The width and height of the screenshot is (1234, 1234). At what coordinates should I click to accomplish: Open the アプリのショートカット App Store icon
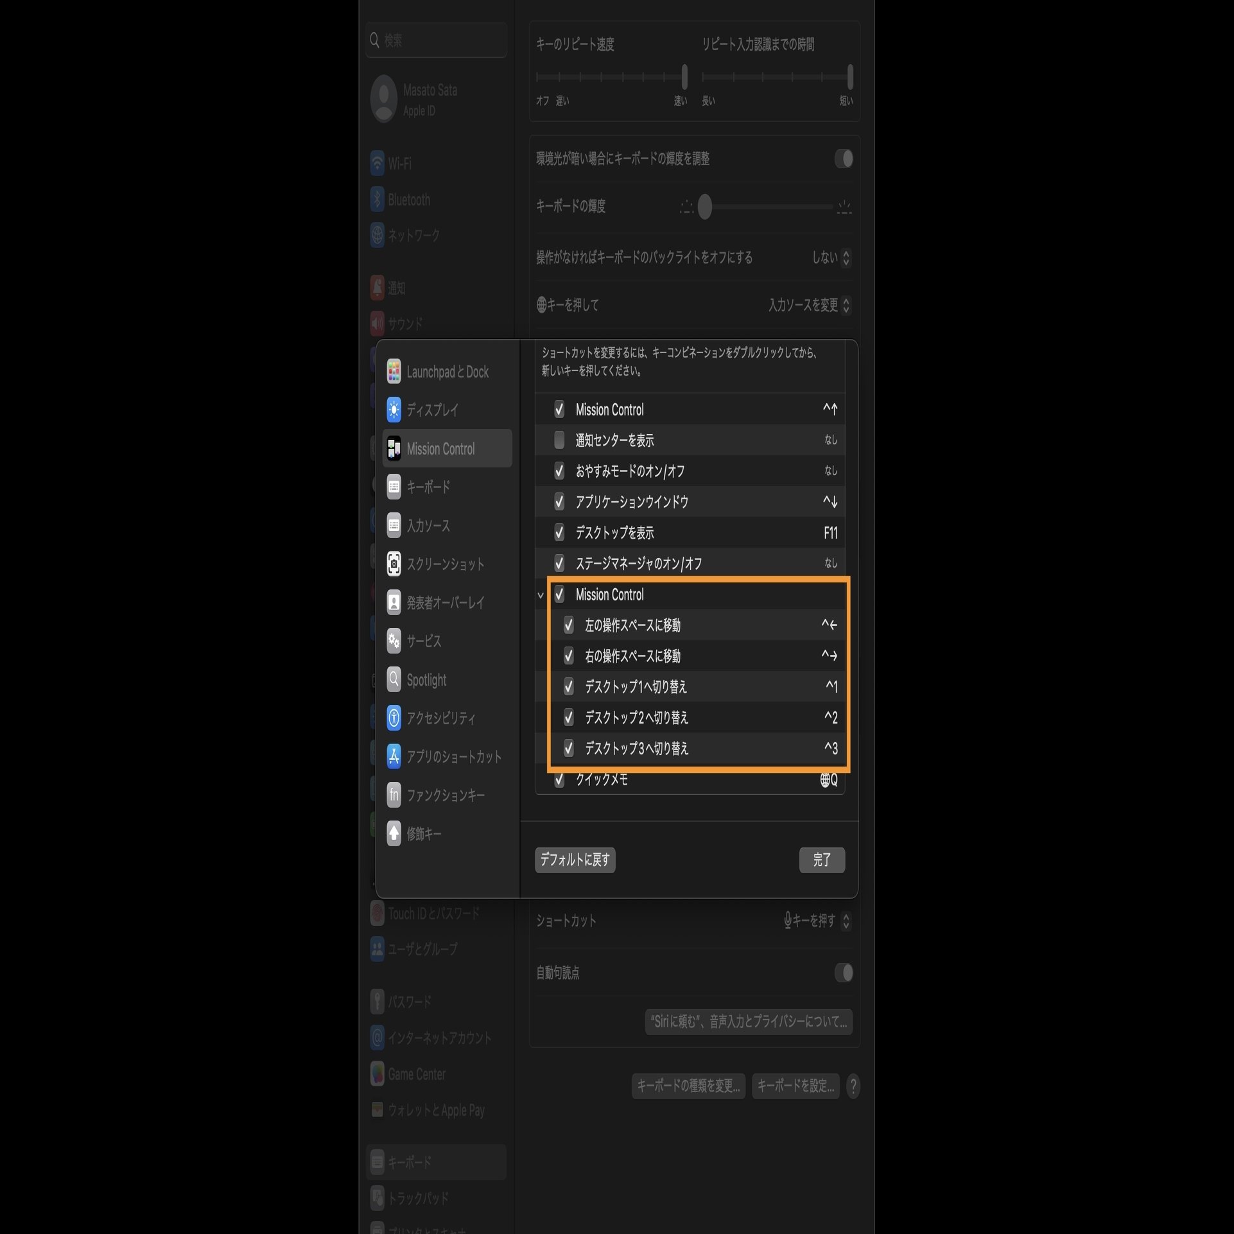394,756
